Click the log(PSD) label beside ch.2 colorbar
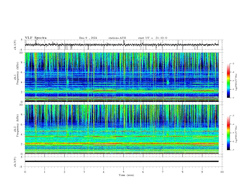 236,134
